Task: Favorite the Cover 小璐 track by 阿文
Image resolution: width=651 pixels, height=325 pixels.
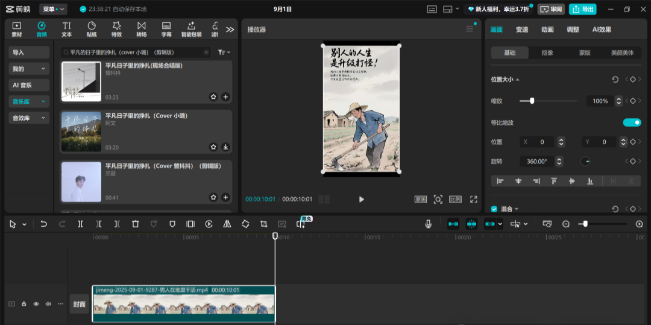Action: [213, 147]
